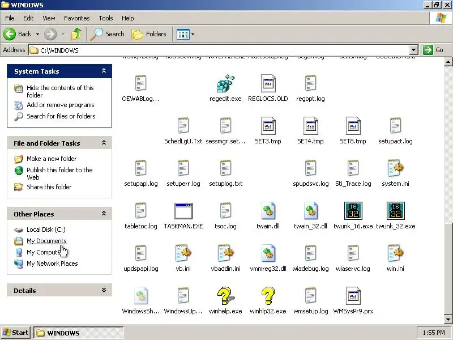
Task: Select the TASKMAN.EXE program icon
Action: 183,211
